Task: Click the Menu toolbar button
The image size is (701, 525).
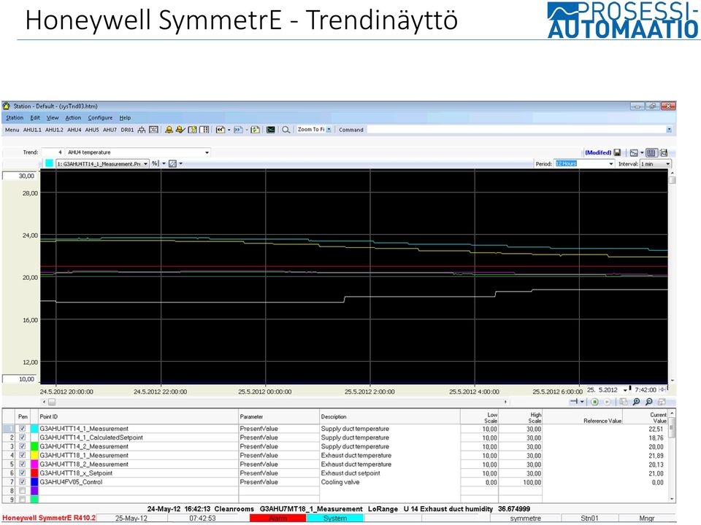Action: [12, 130]
